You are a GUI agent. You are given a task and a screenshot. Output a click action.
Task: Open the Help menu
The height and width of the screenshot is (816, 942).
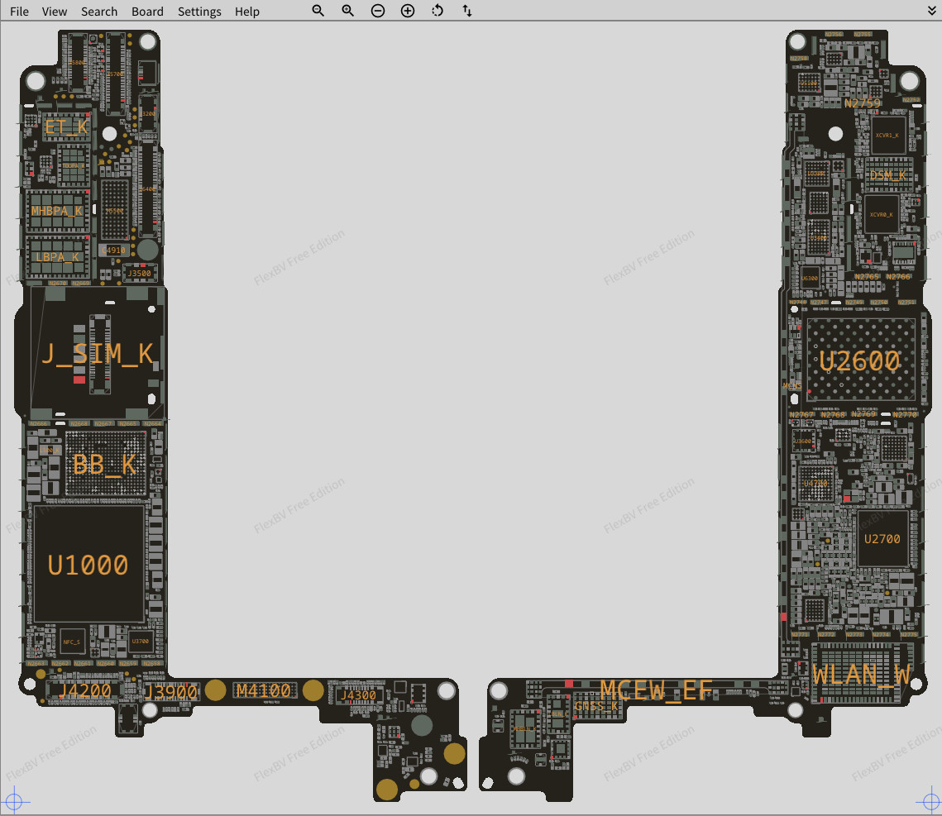tap(246, 12)
